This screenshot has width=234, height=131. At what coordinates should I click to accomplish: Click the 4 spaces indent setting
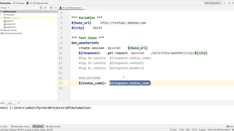point(202,130)
